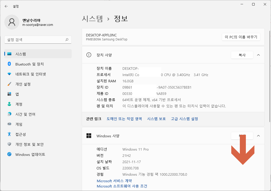The height and width of the screenshot is (191, 271).
Task: Click email m-sooriya@naver.com
Action: (x=38, y=25)
